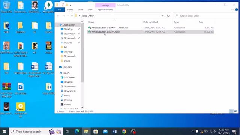This screenshot has width=240, height=135.
Task: Select Call of Duty 4 folder icon
Action: (21, 49)
